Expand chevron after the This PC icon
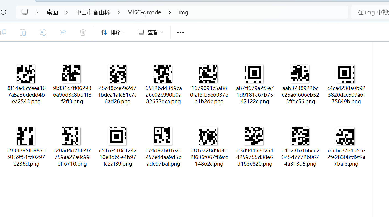 (37, 12)
